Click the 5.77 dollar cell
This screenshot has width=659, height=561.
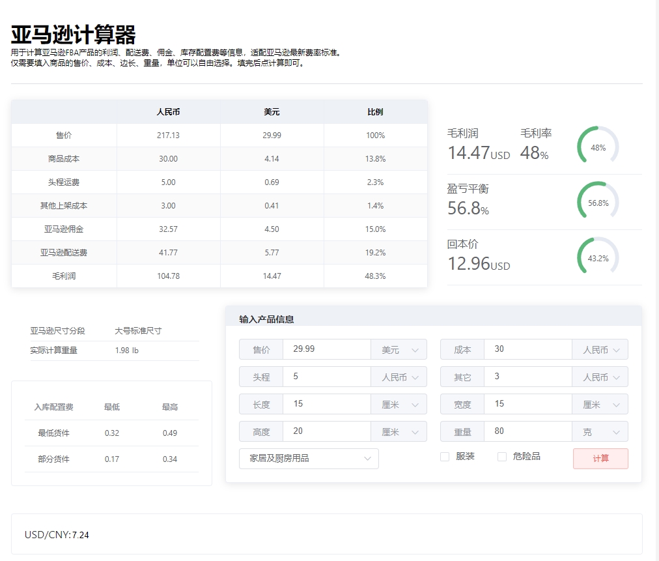[x=272, y=253]
